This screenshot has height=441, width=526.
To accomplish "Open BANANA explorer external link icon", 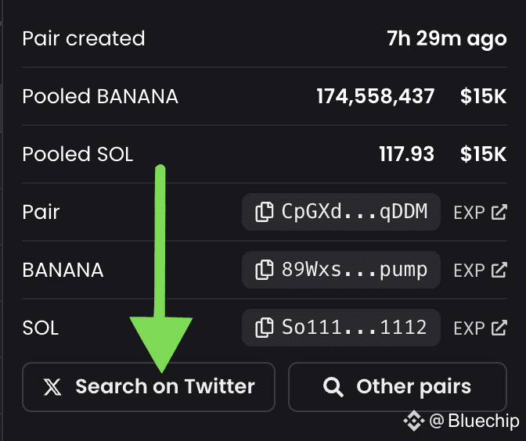I will [499, 270].
